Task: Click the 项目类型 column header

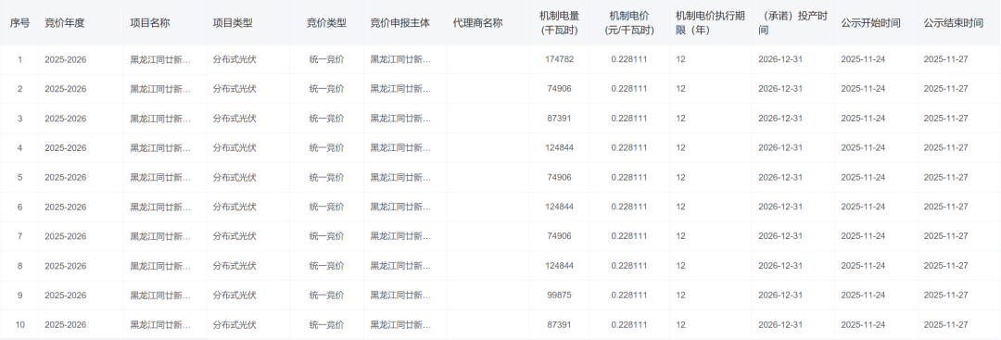Action: [x=233, y=23]
